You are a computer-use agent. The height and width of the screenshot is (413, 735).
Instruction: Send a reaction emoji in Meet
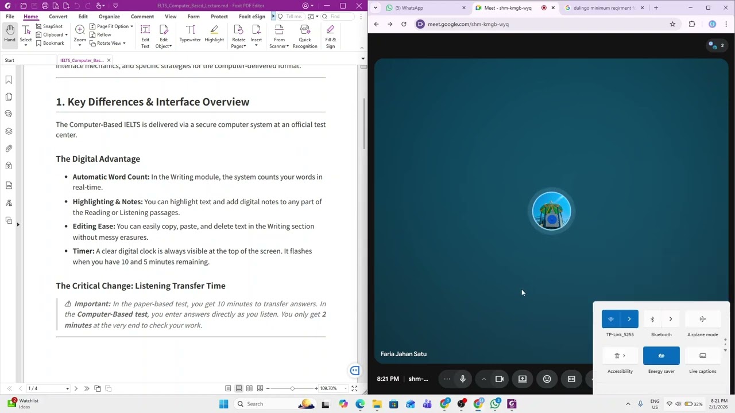[x=547, y=379]
